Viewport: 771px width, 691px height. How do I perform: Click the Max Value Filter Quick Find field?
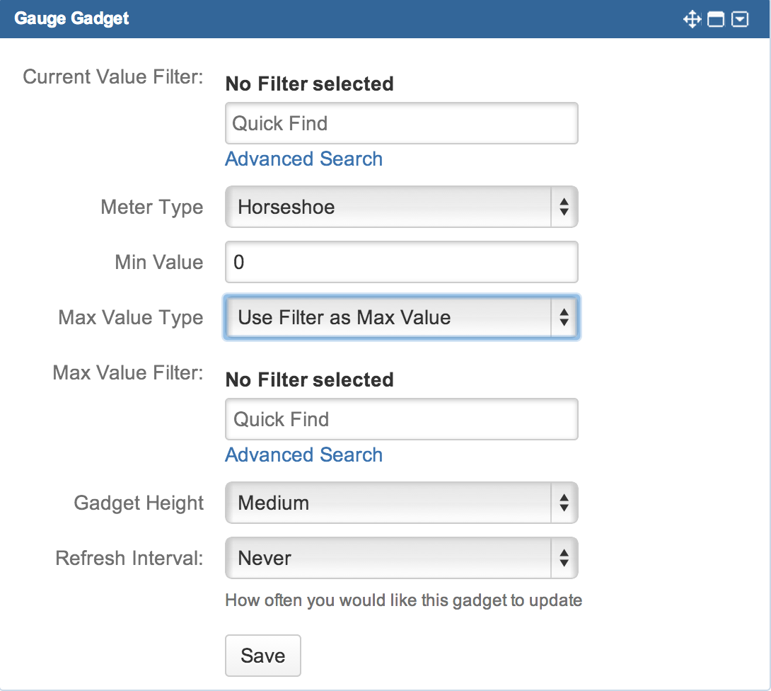401,419
